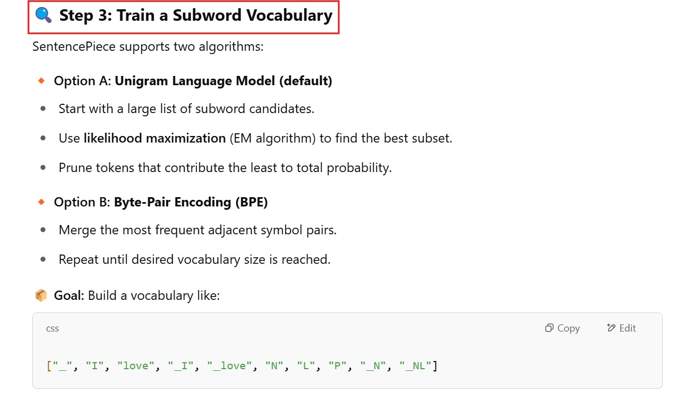Click "SentencePiece supports two algorithms" sentence
The width and height of the screenshot is (695, 414).
[148, 46]
